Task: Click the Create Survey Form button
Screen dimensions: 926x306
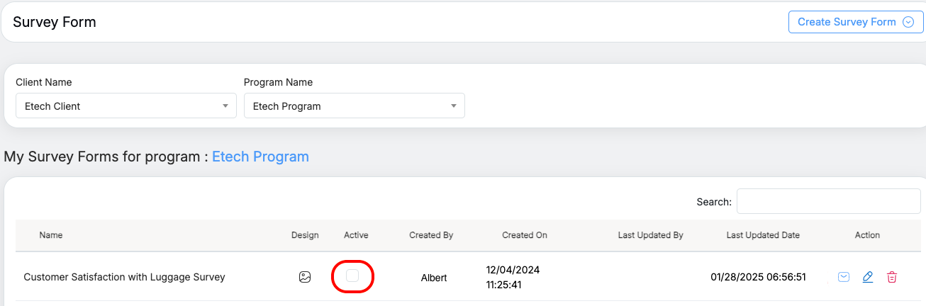Action: [847, 22]
